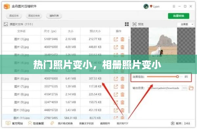This screenshot has width=197, height=129.
Task: Select the file name 图片 (6).jpg
Action: (x=21, y=79)
